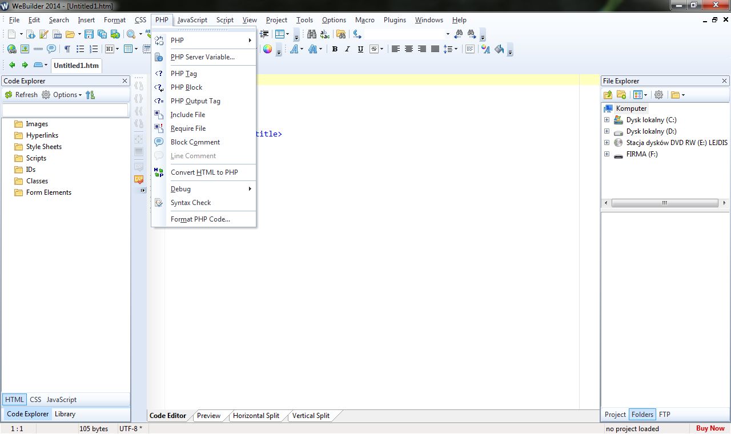Click the Code Explorer filter input field

click(x=66, y=110)
